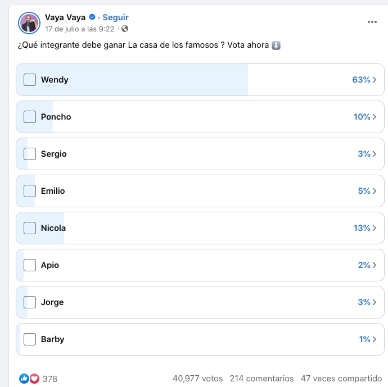Image resolution: width=388 pixels, height=387 pixels.
Task: Click the Seguir follow link
Action: tap(115, 17)
